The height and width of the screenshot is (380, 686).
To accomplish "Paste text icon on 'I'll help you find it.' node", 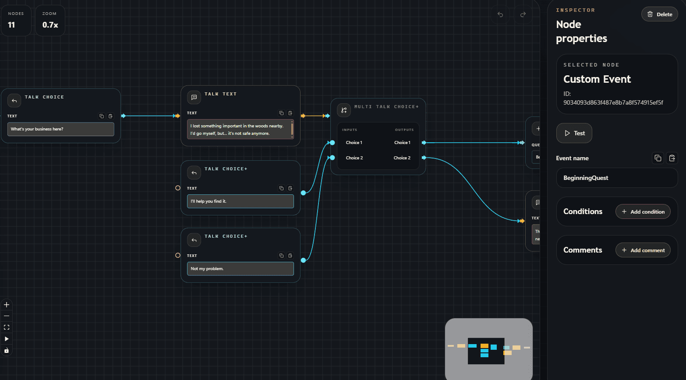I will [290, 188].
